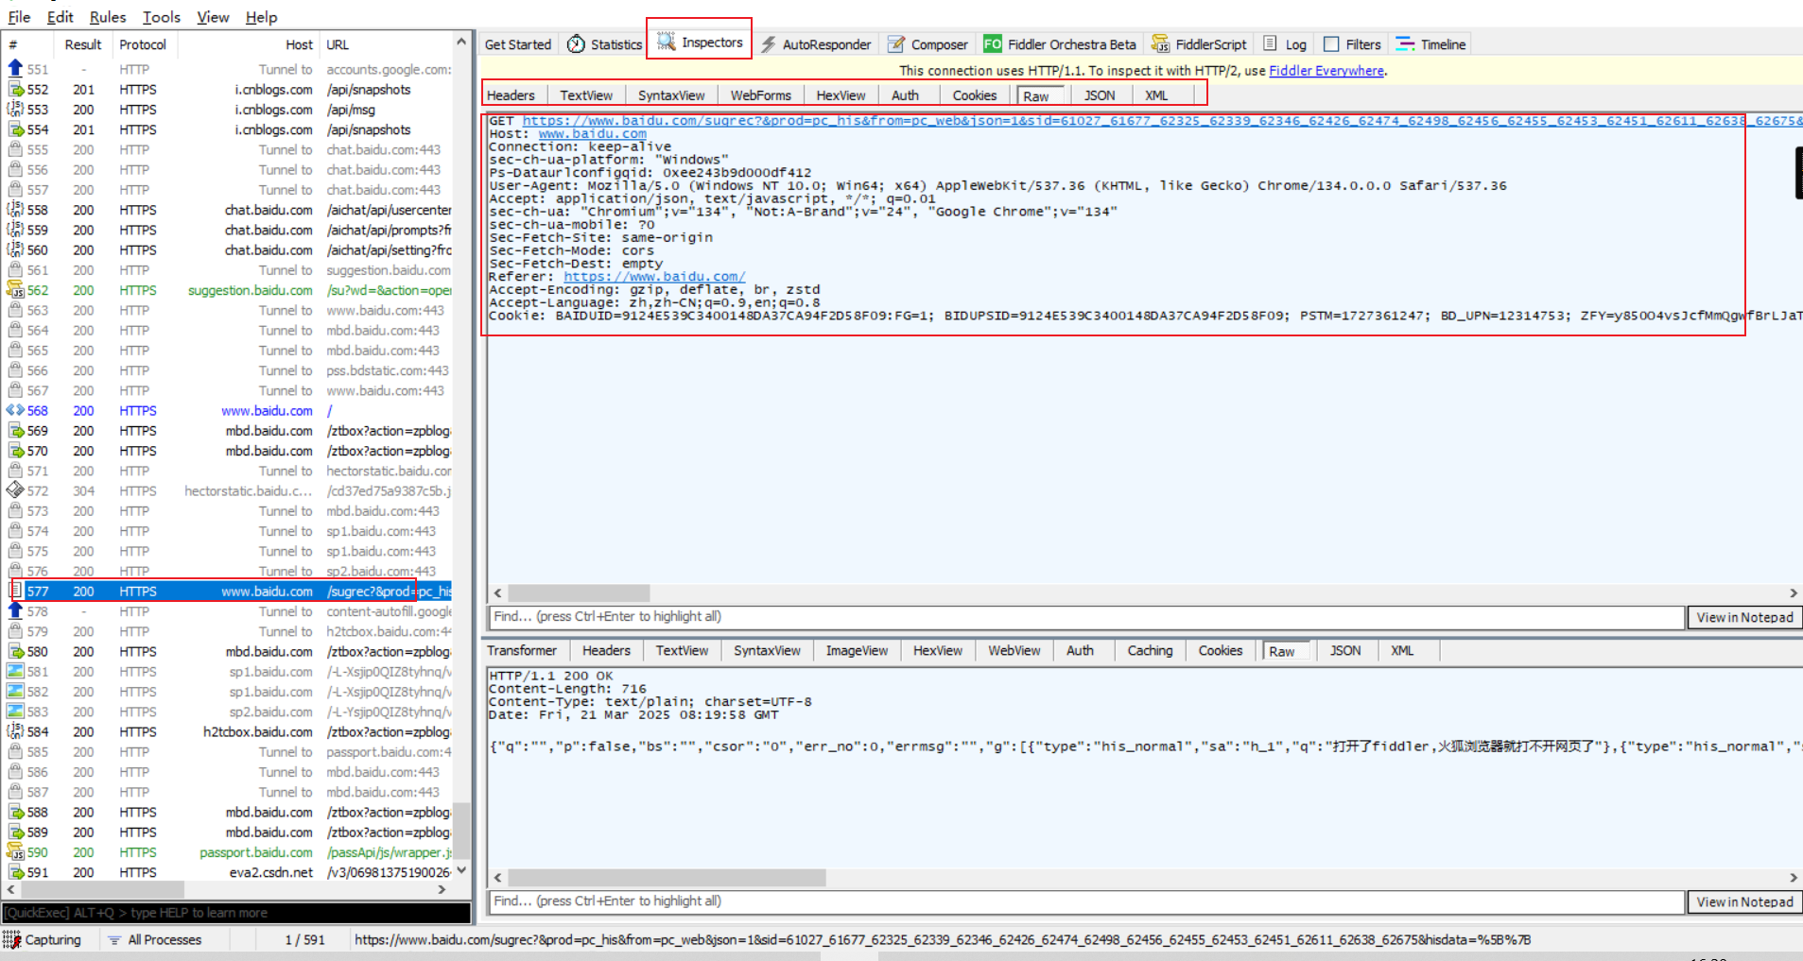This screenshot has height=961, width=1803.
Task: Click the All Processes status label
Action: [165, 940]
